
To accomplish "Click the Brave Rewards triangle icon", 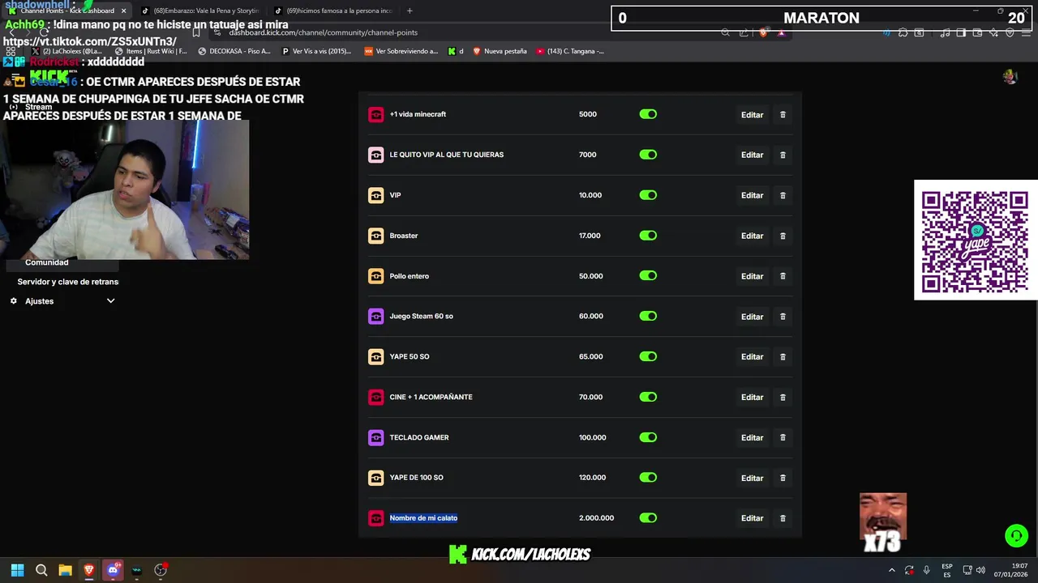I will 781,32.
